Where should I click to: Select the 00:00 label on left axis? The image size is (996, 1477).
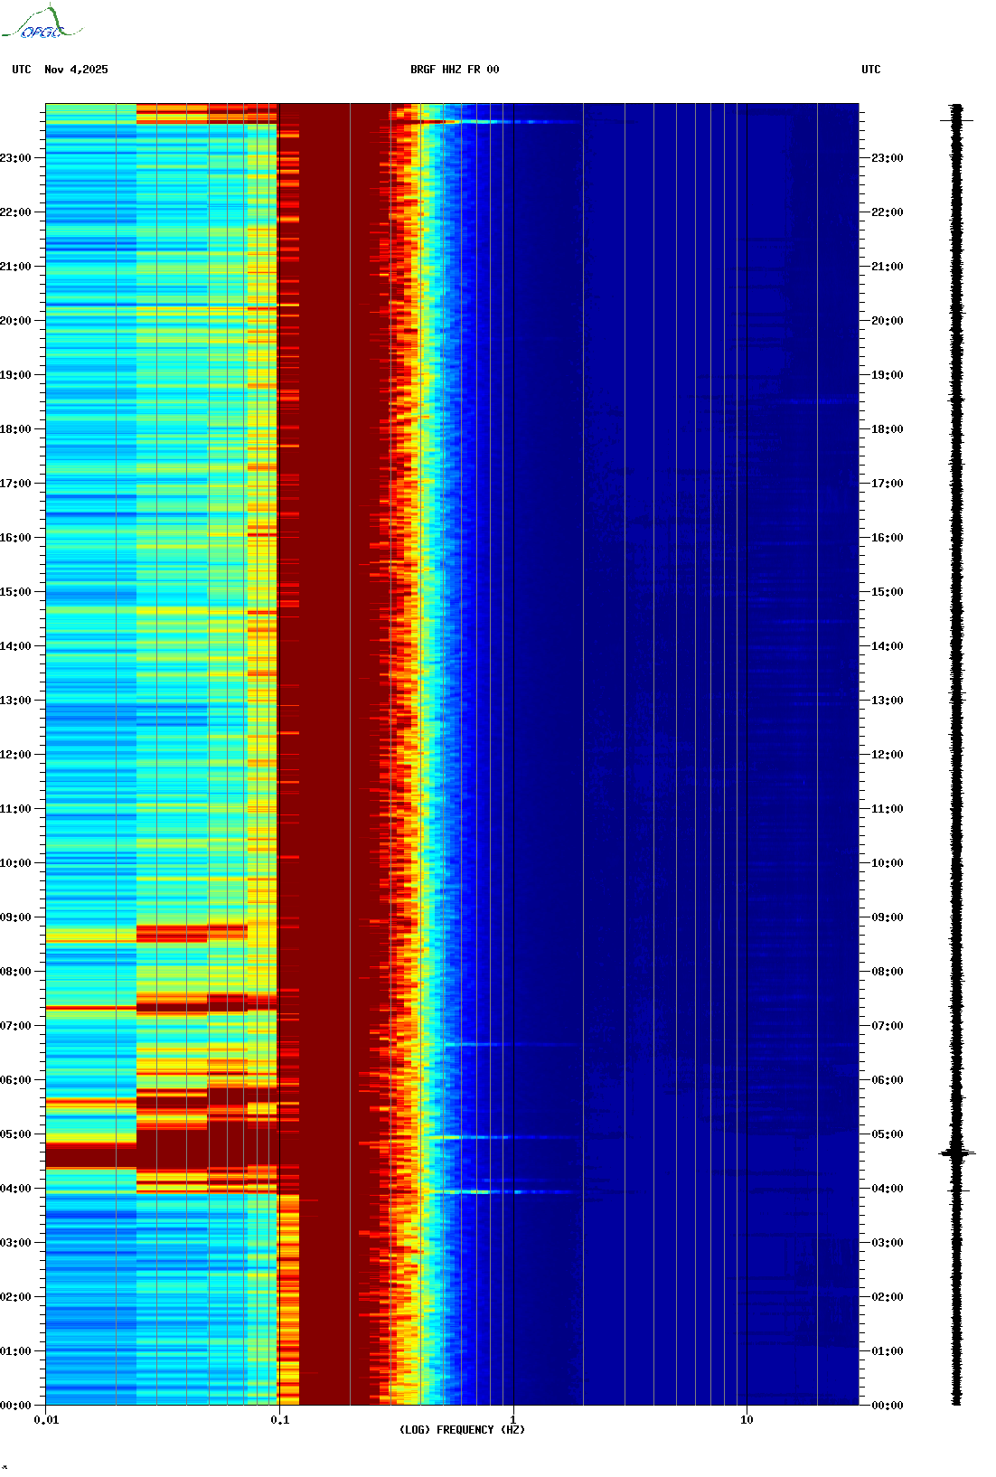[15, 1406]
